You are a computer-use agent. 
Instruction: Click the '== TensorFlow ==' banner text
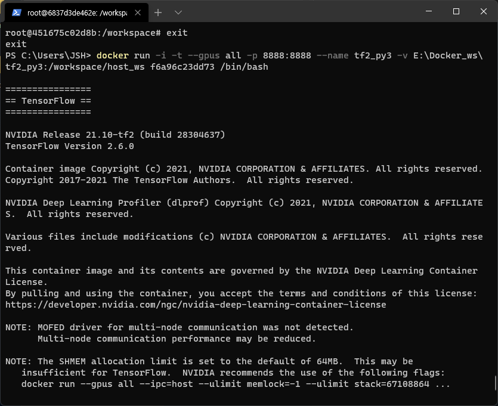[x=48, y=101]
